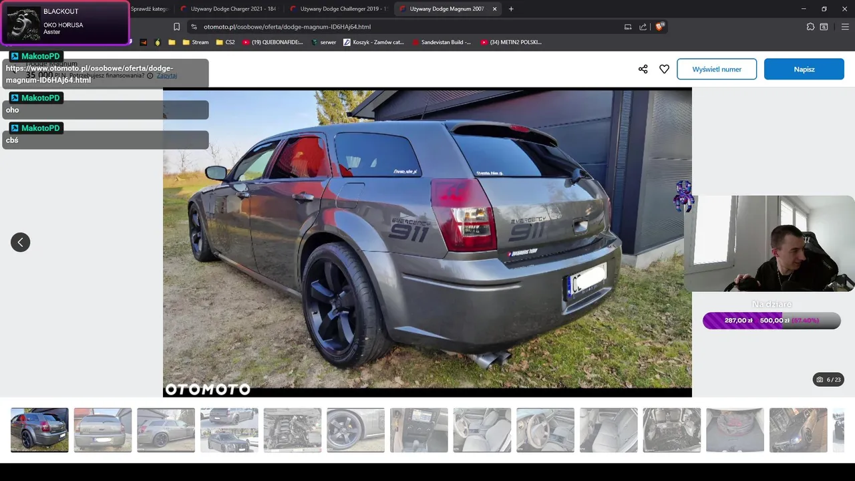Select the eleventh thumbnail showing the open cargo area
Viewport: 855px width, 481px height.
coord(671,430)
